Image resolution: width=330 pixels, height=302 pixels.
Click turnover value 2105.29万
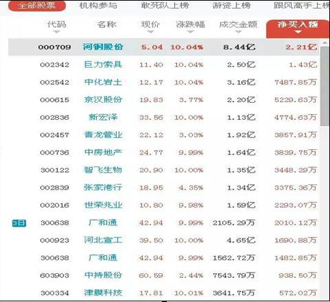[234, 223]
